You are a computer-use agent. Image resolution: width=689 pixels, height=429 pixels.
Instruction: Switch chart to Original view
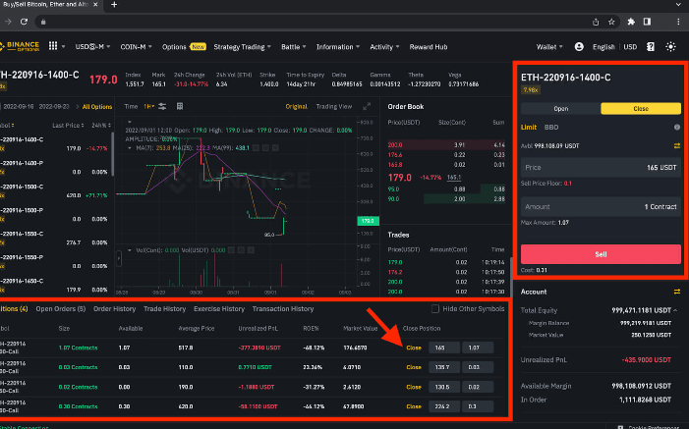[x=296, y=106]
